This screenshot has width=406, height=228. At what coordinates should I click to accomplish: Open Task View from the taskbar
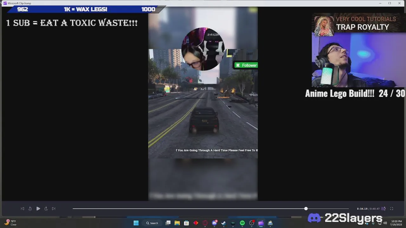(168, 223)
